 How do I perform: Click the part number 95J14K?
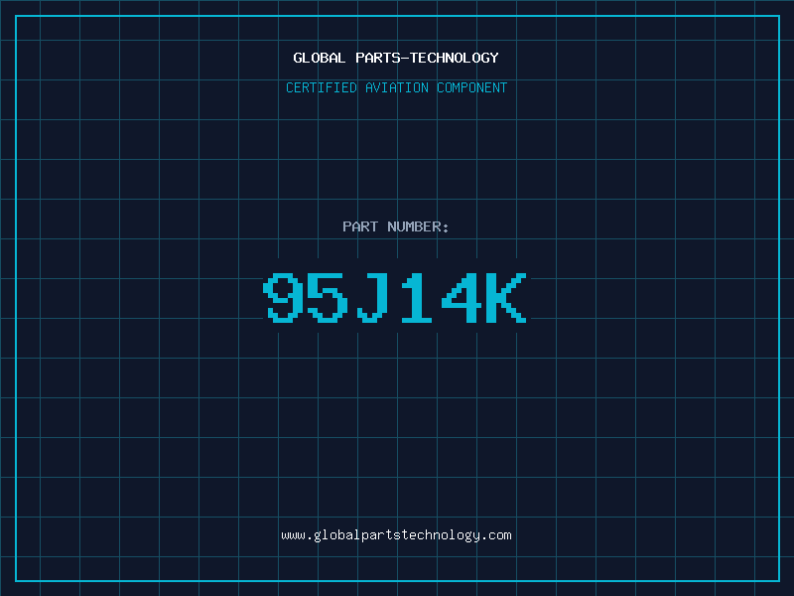(x=395, y=297)
